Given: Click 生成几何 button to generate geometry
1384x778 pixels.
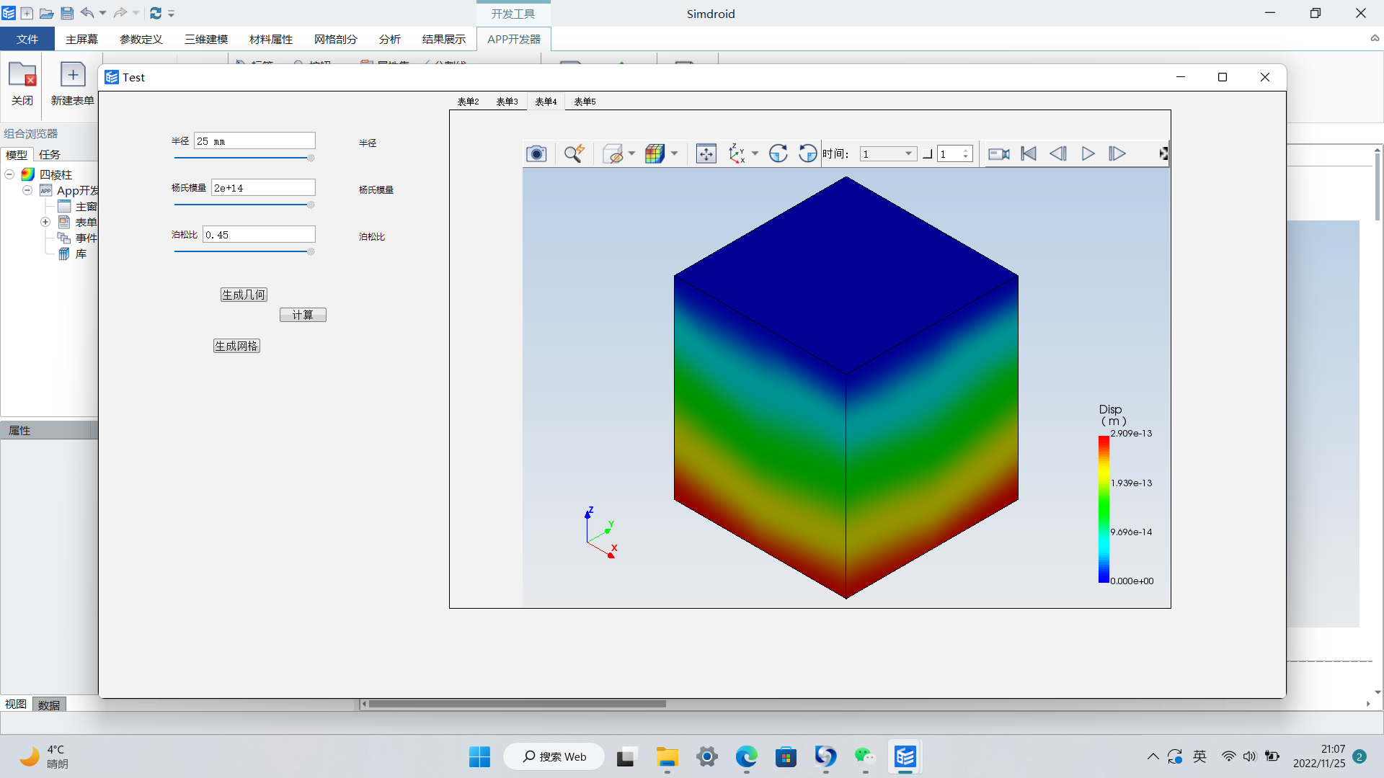Looking at the screenshot, I should point(244,295).
